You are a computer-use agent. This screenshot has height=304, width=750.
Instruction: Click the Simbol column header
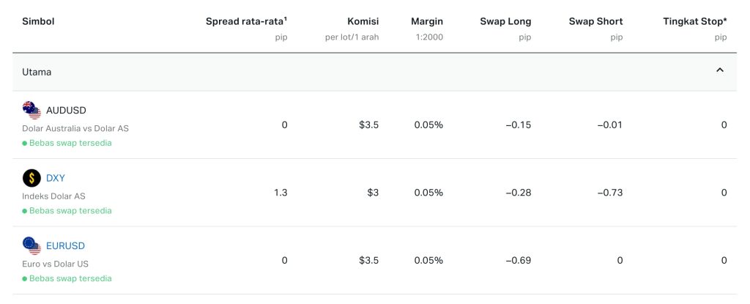[x=38, y=21]
